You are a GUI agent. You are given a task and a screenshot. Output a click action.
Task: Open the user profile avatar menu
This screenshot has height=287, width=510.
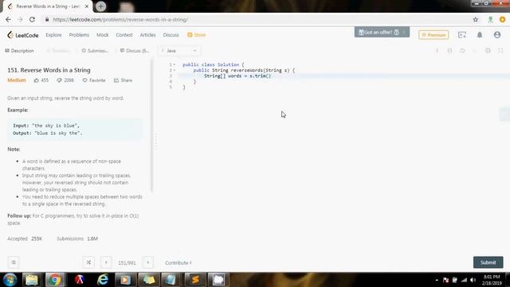[497, 35]
